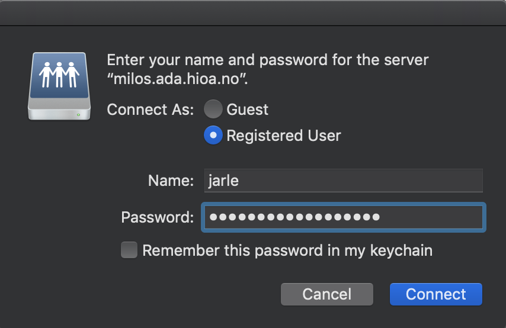Click the dialog title bar
This screenshot has width=506, height=328.
(x=253, y=13)
